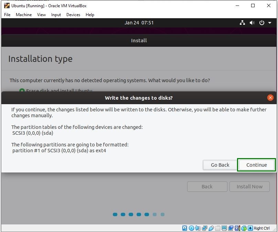Click the Jan 24 07:51 clock

click(x=139, y=23)
